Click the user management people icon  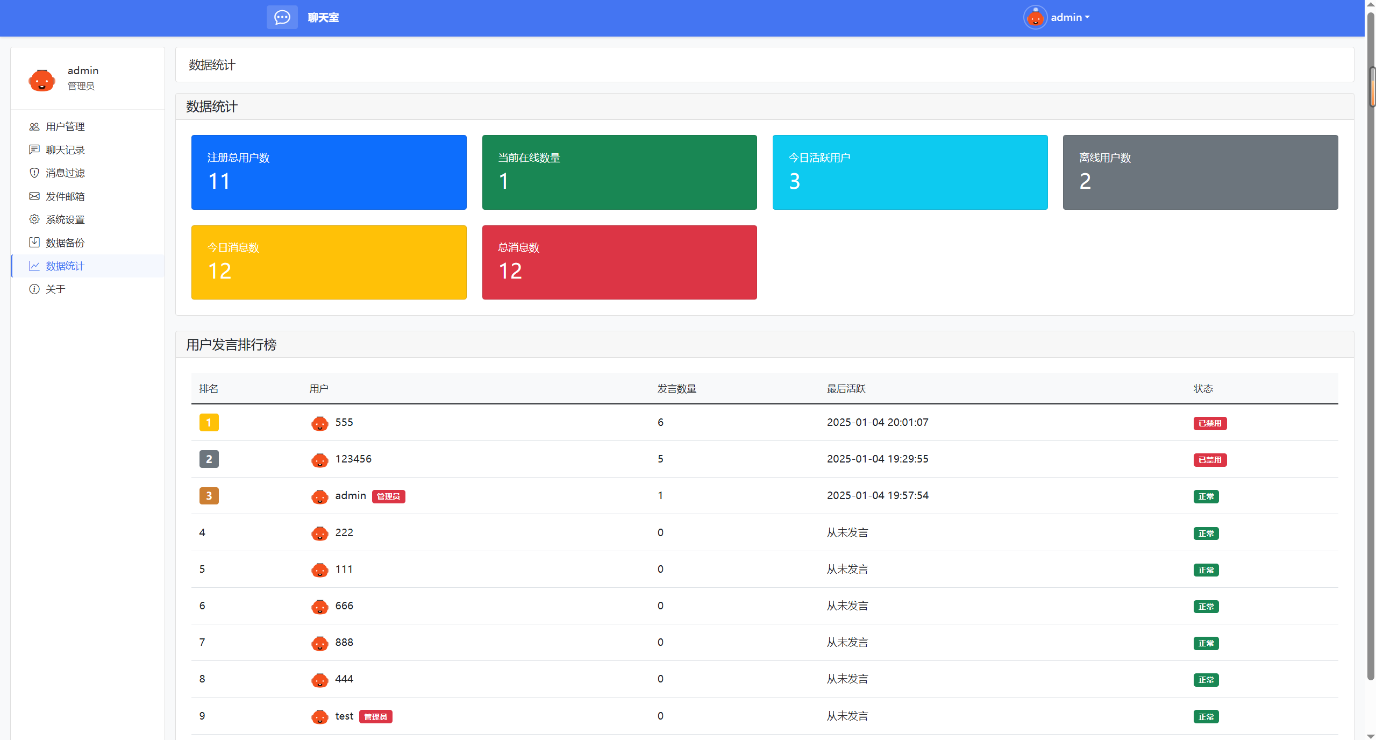(34, 126)
